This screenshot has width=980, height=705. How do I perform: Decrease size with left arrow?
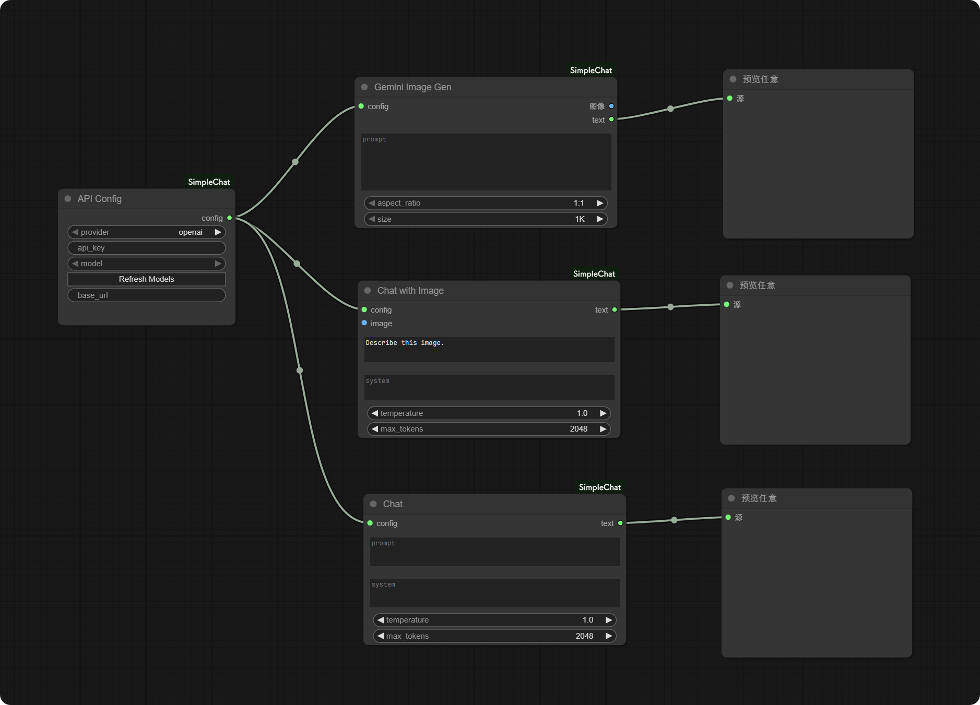[372, 219]
